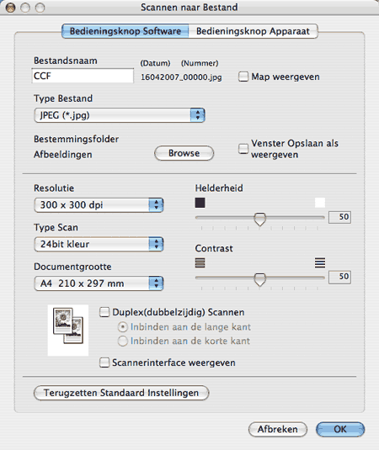Click the duplex pages preview image
Viewport: 379px width, 450px height.
(x=68, y=330)
